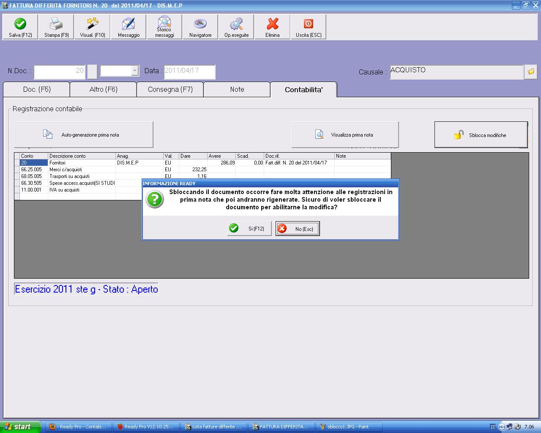
Task: Switch to Ready Pro - Contabi... Firefox taskbar item
Action: (x=79, y=427)
